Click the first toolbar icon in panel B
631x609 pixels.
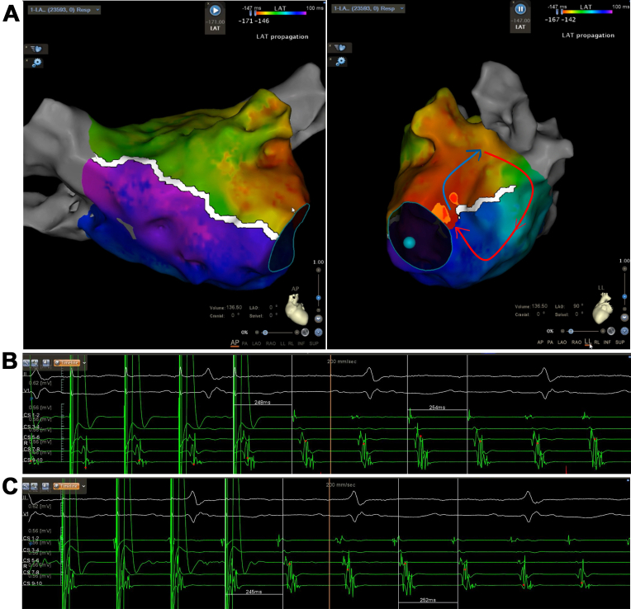click(26, 363)
